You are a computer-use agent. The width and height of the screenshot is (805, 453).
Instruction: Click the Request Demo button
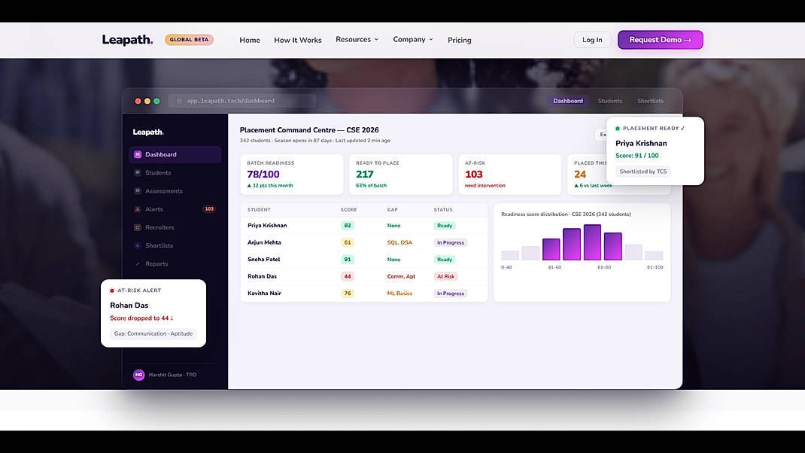661,40
